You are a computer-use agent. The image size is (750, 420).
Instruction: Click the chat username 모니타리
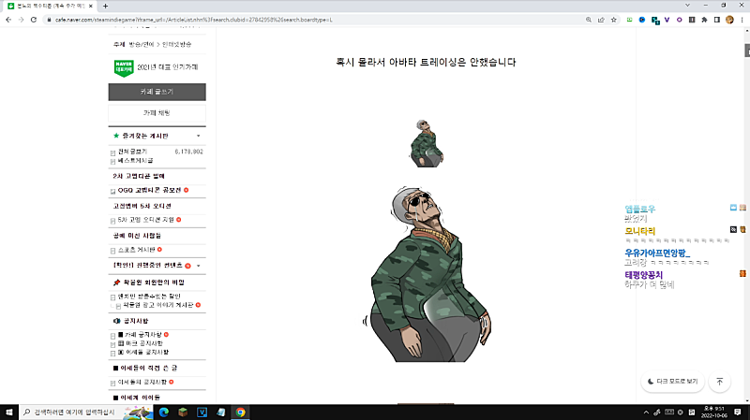(x=640, y=231)
